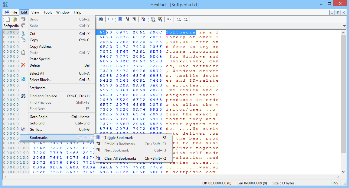Close the open Edit menu via its header
The width and height of the screenshot is (349, 188).
click(24, 12)
